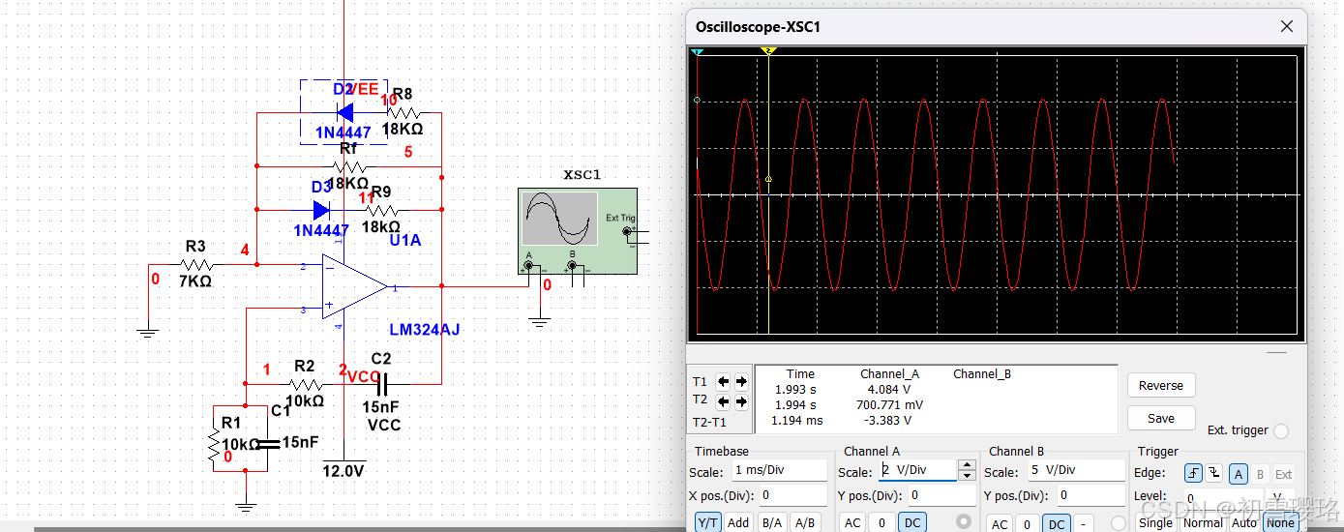Screen dimensions: 1344x532
Task: Click the LM324AJ part label
Action: [425, 330]
